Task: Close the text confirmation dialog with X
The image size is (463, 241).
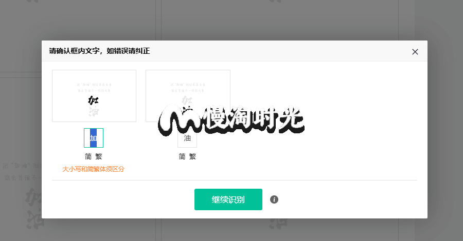Action: tap(415, 52)
